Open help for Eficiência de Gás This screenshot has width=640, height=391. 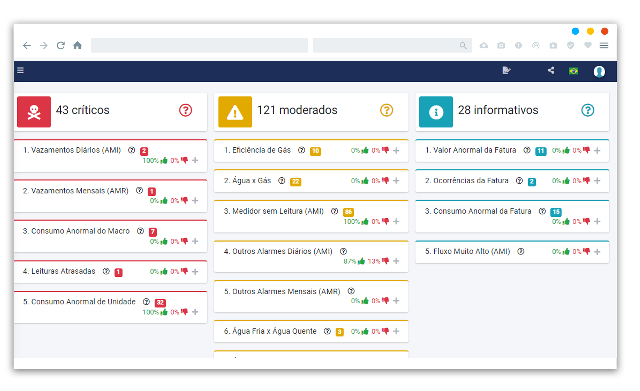coord(301,150)
